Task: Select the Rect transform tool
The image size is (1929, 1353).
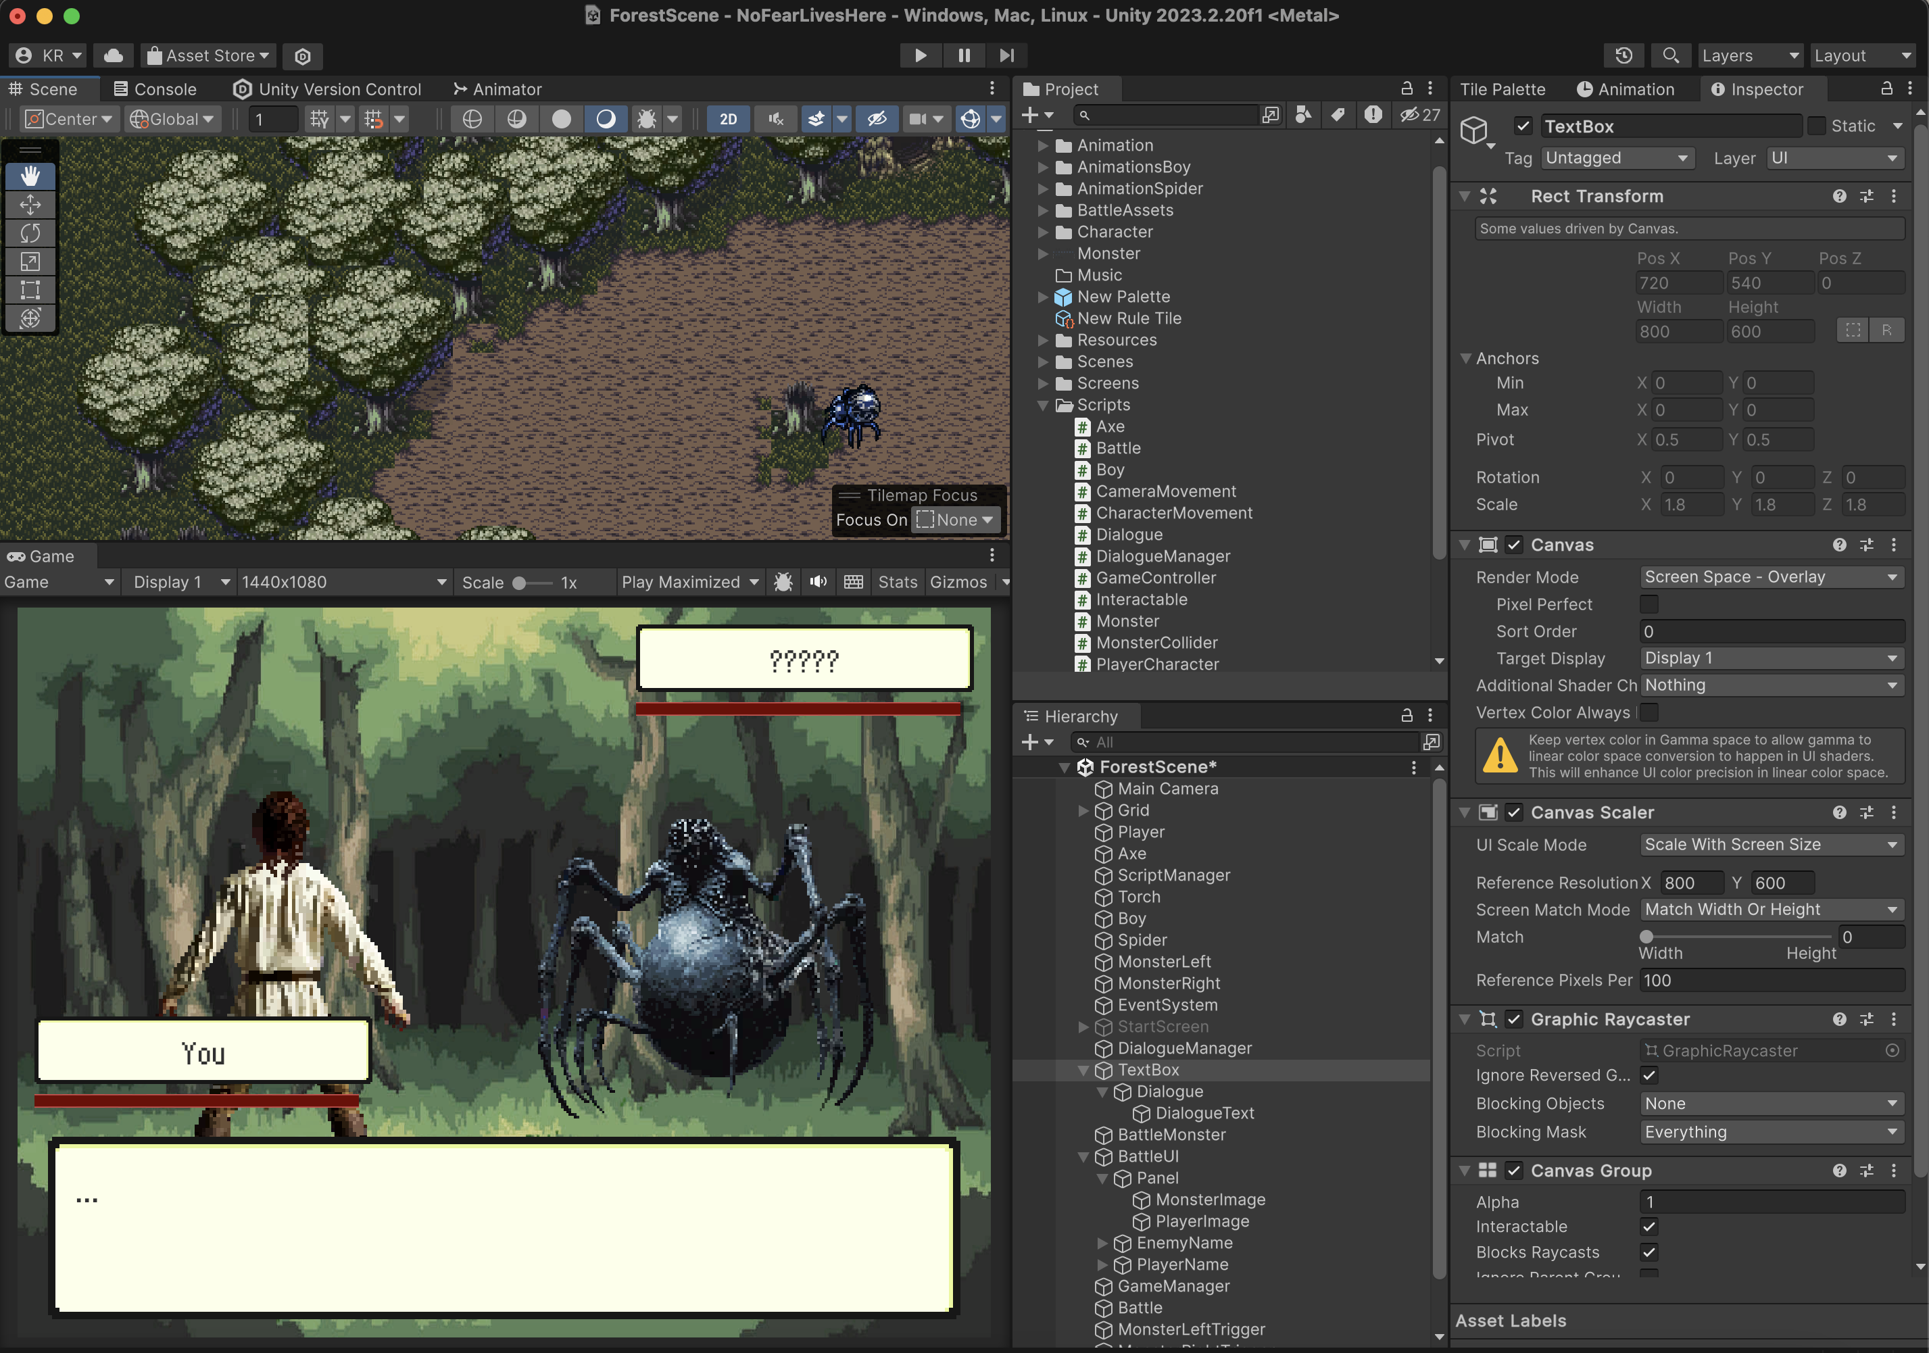Action: click(30, 290)
